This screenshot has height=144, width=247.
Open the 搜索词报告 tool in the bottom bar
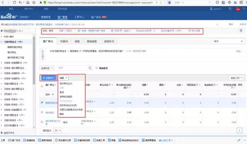pyautogui.click(x=45, y=140)
